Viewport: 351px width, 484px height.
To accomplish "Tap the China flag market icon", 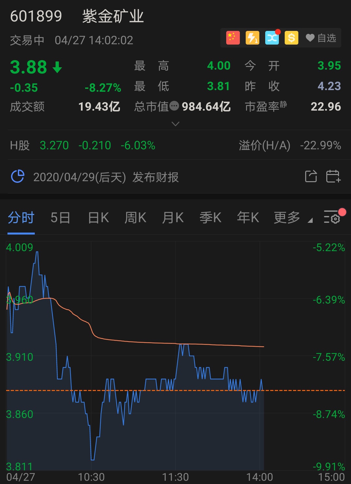I will coord(233,38).
